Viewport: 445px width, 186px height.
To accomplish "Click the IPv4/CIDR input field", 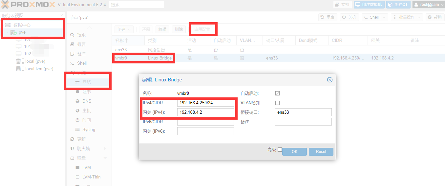I will pyautogui.click(x=205, y=103).
